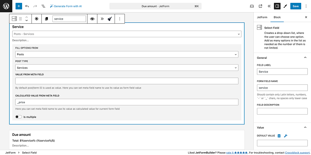Open the Crocoblock support link
Screen dimensions: 311x155
[298, 153]
